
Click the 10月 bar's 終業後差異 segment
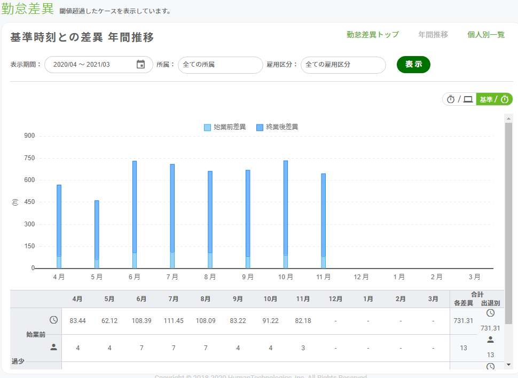pyautogui.click(x=286, y=208)
